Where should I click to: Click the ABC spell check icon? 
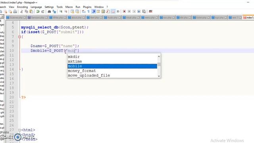click(x=150, y=12)
